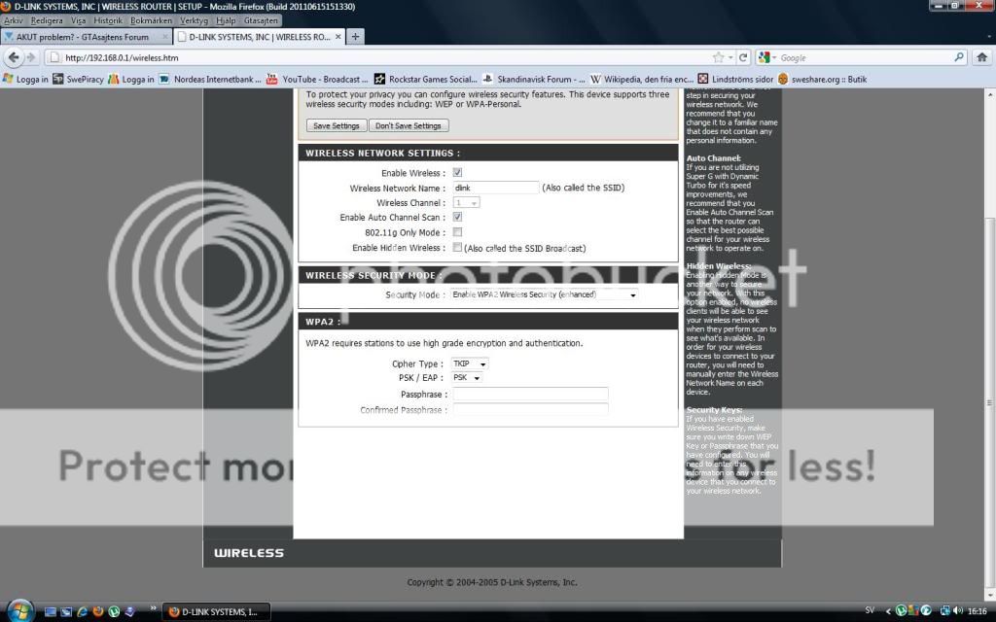Click the back navigation arrow in Firefox
The width and height of the screenshot is (996, 622).
pos(12,56)
